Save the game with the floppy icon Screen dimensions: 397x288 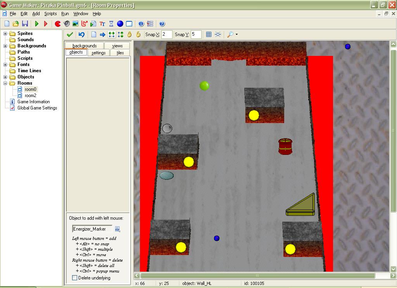[25, 24]
